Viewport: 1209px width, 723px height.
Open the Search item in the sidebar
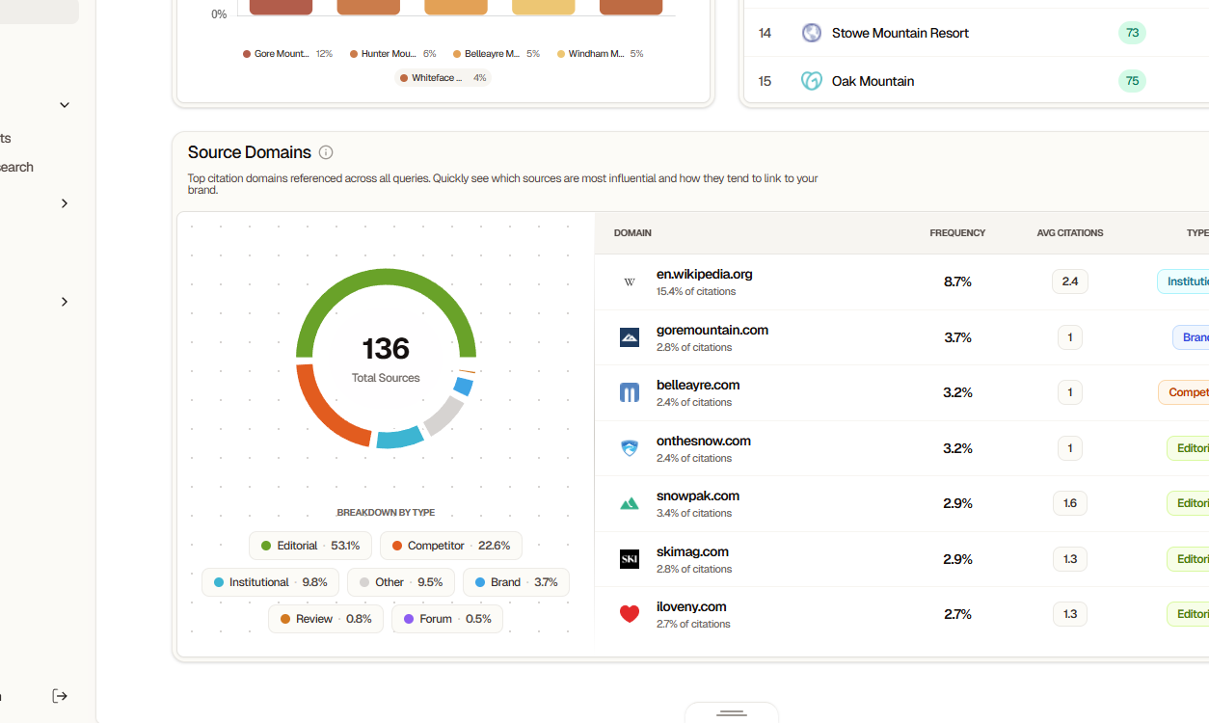17,167
